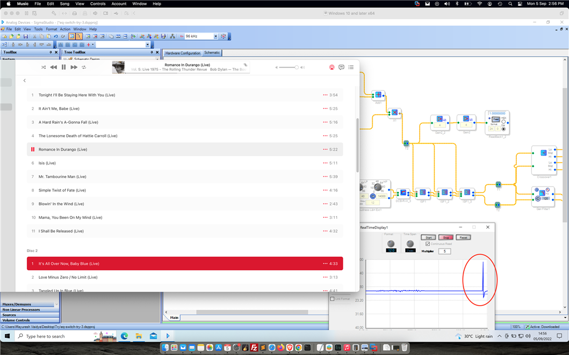Image resolution: width=569 pixels, height=355 pixels.
Task: Select It's All Over Now, Baby Blue (Live)
Action: click(x=185, y=264)
